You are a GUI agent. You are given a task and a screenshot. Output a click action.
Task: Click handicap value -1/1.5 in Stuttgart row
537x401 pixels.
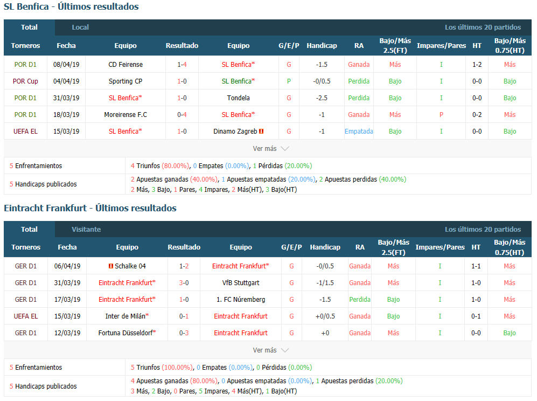[x=325, y=283]
